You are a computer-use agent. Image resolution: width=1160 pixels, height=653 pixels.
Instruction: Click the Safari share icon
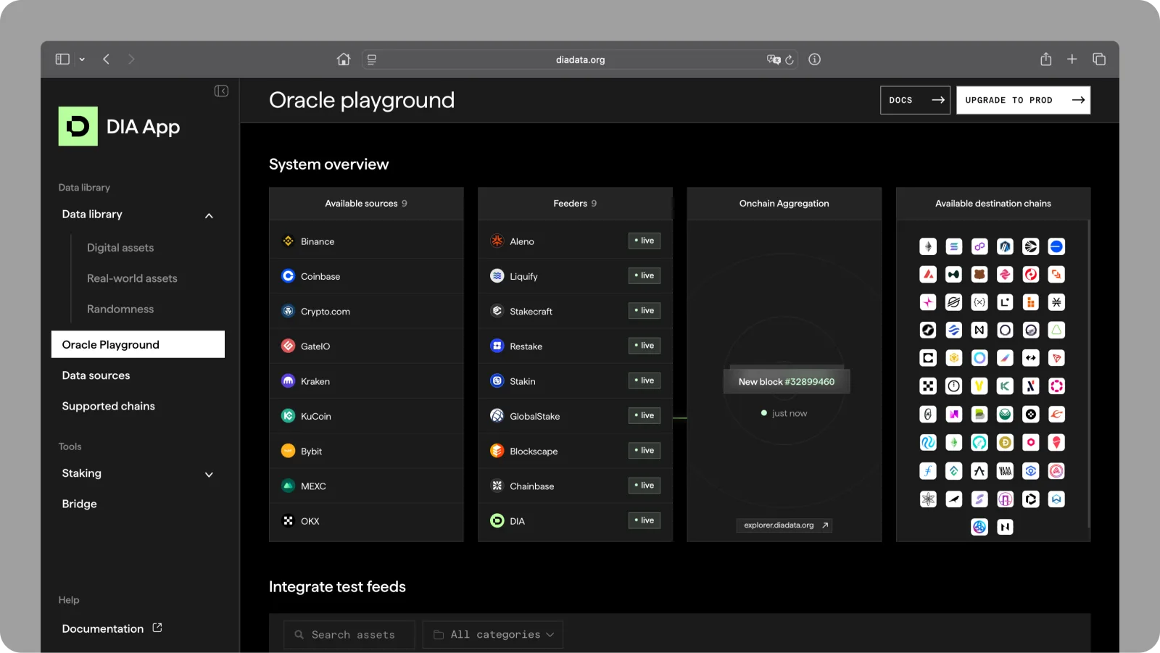pos(1045,59)
